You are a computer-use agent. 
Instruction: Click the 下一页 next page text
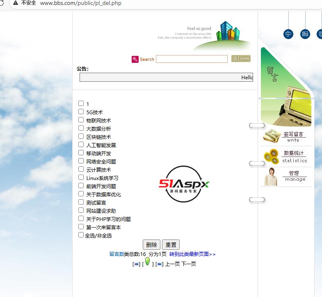pos(189,264)
